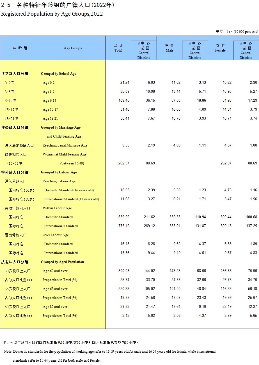
Task: Click the title Registered Population by Age Groups, 2022
Action: pyautogui.click(x=52, y=14)
